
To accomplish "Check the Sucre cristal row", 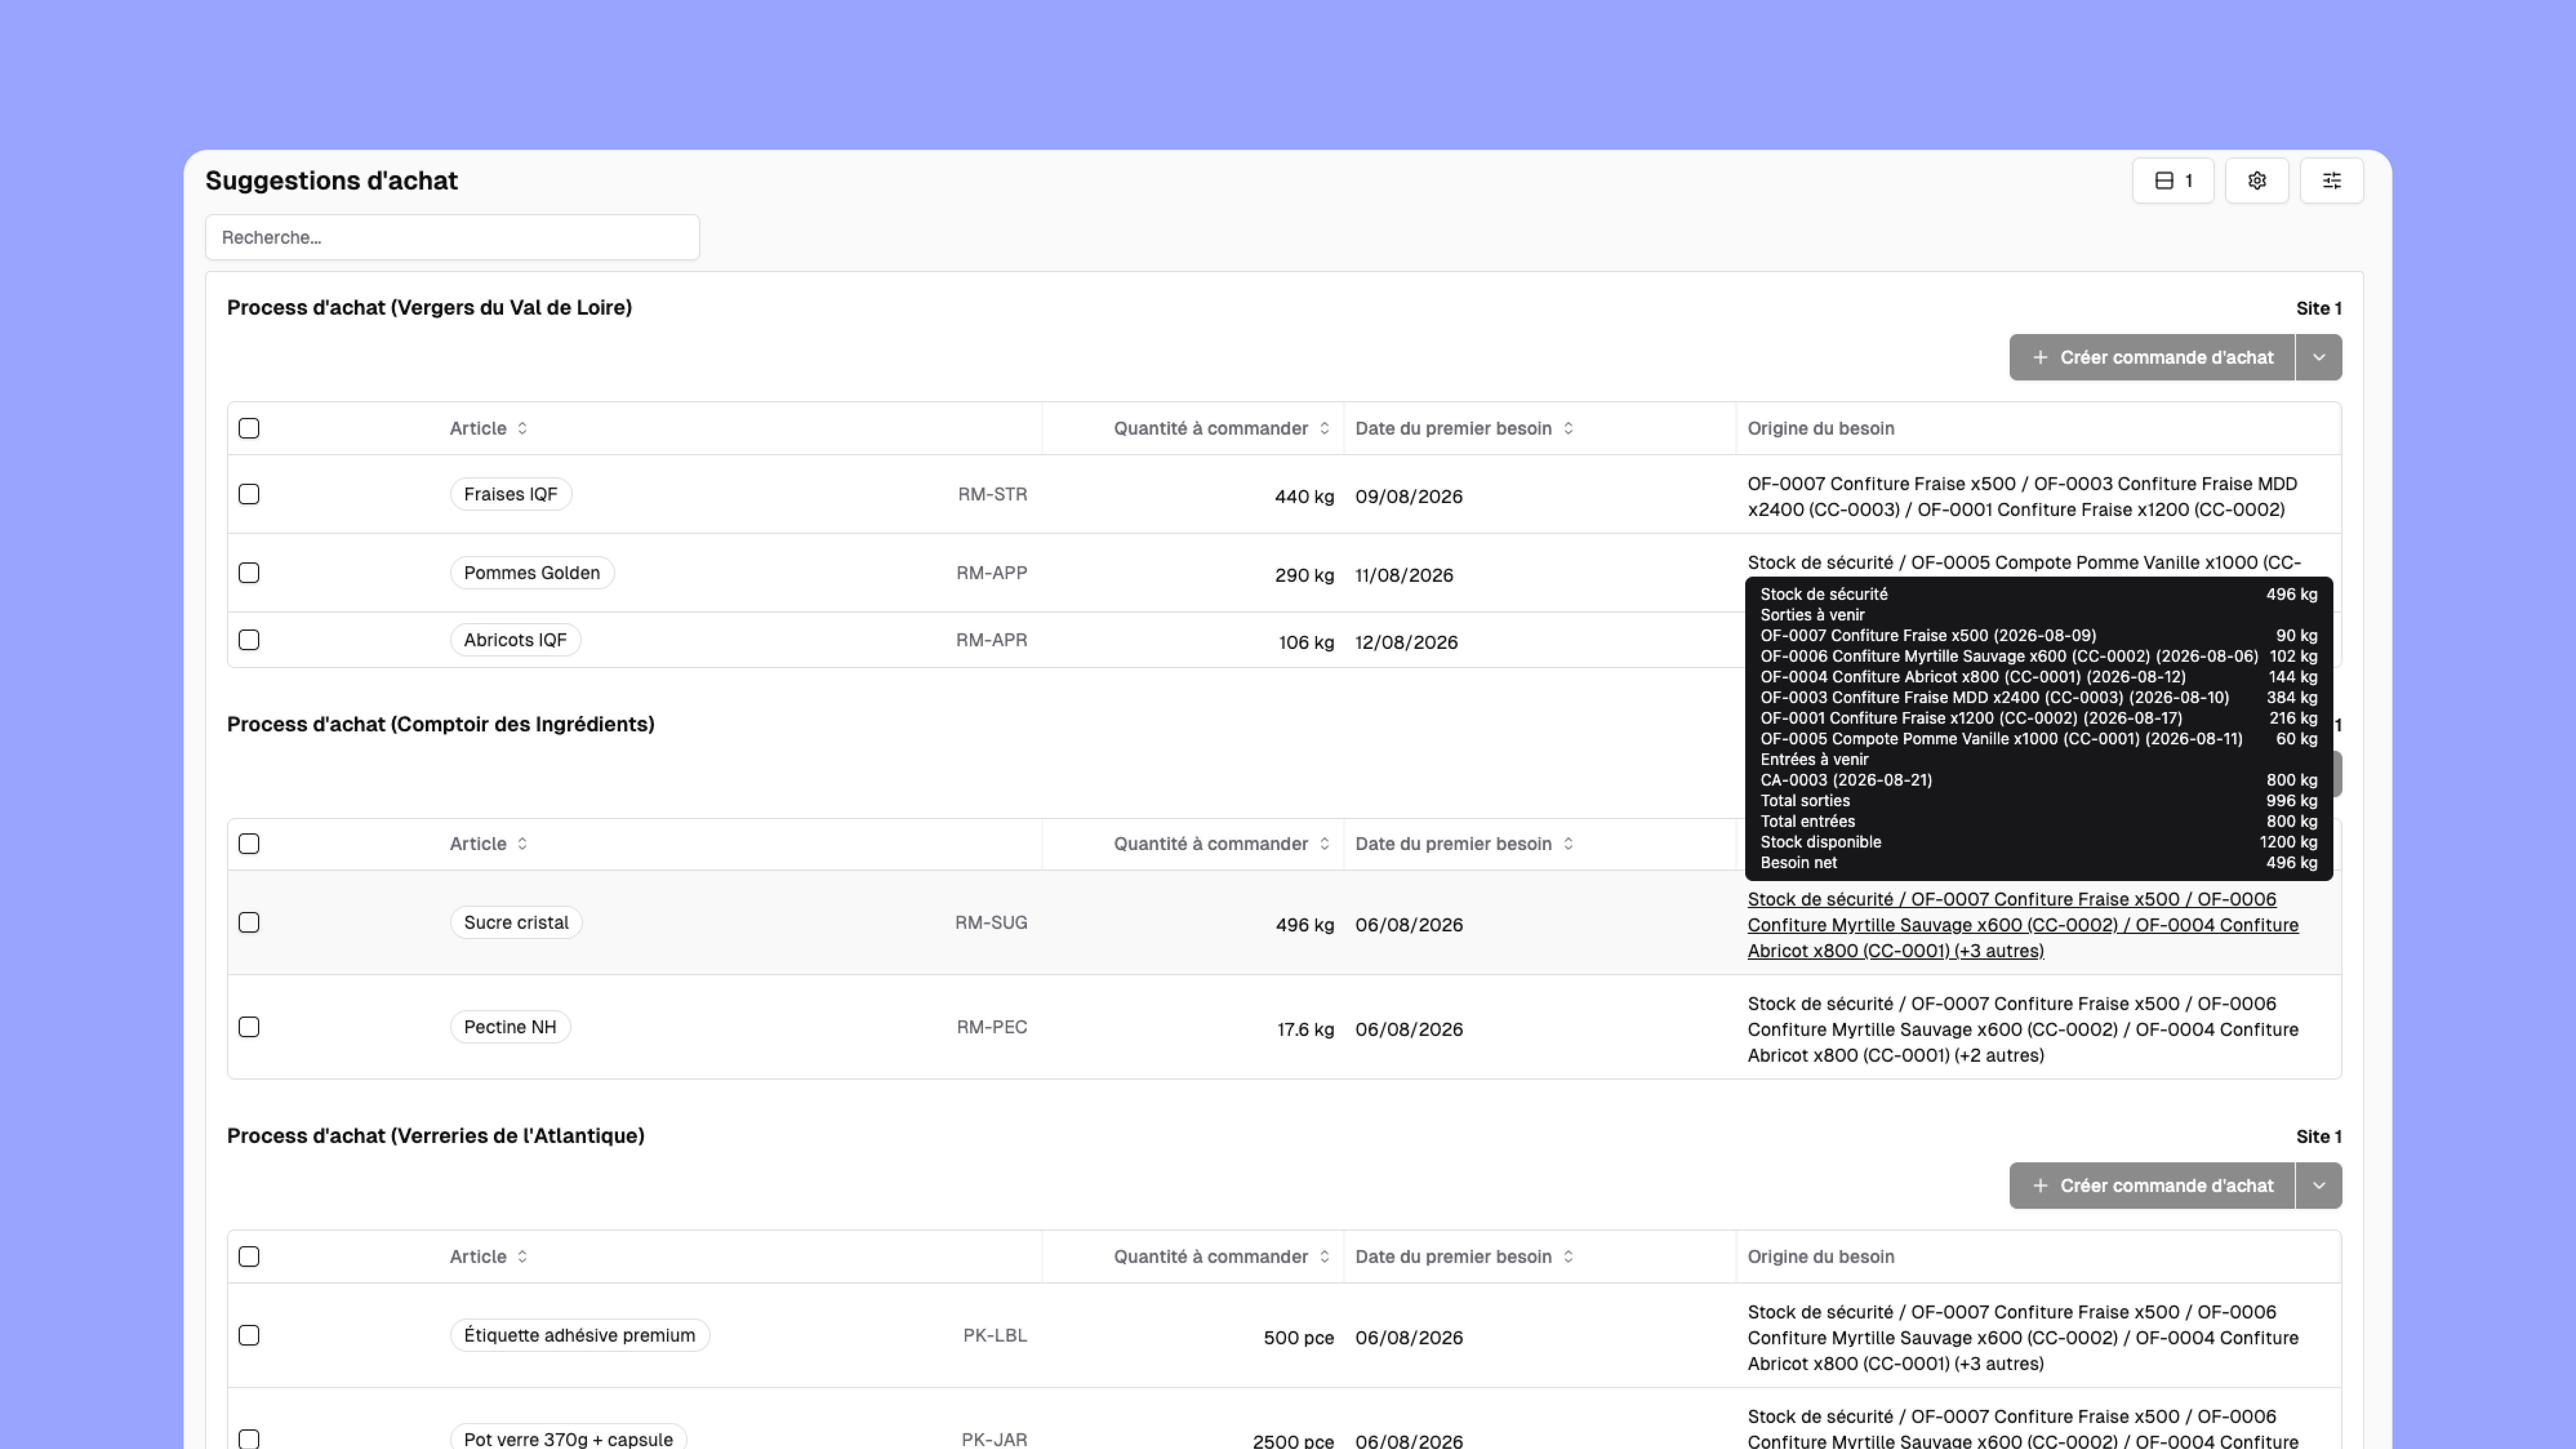I will [x=249, y=923].
